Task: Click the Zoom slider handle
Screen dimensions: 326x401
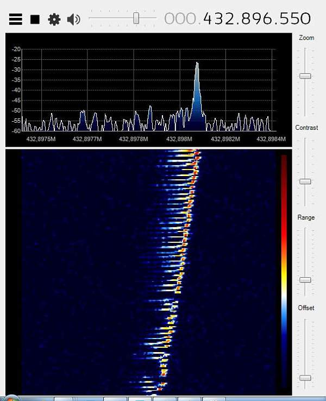Action: (305, 76)
